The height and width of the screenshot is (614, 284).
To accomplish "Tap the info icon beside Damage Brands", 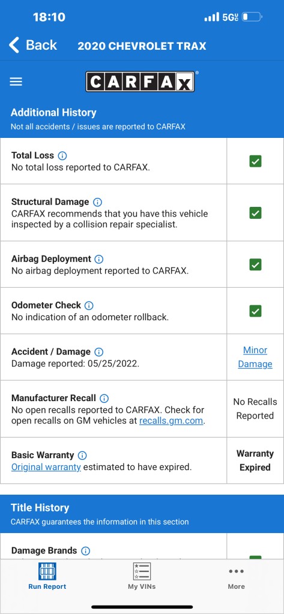I will tap(85, 551).
